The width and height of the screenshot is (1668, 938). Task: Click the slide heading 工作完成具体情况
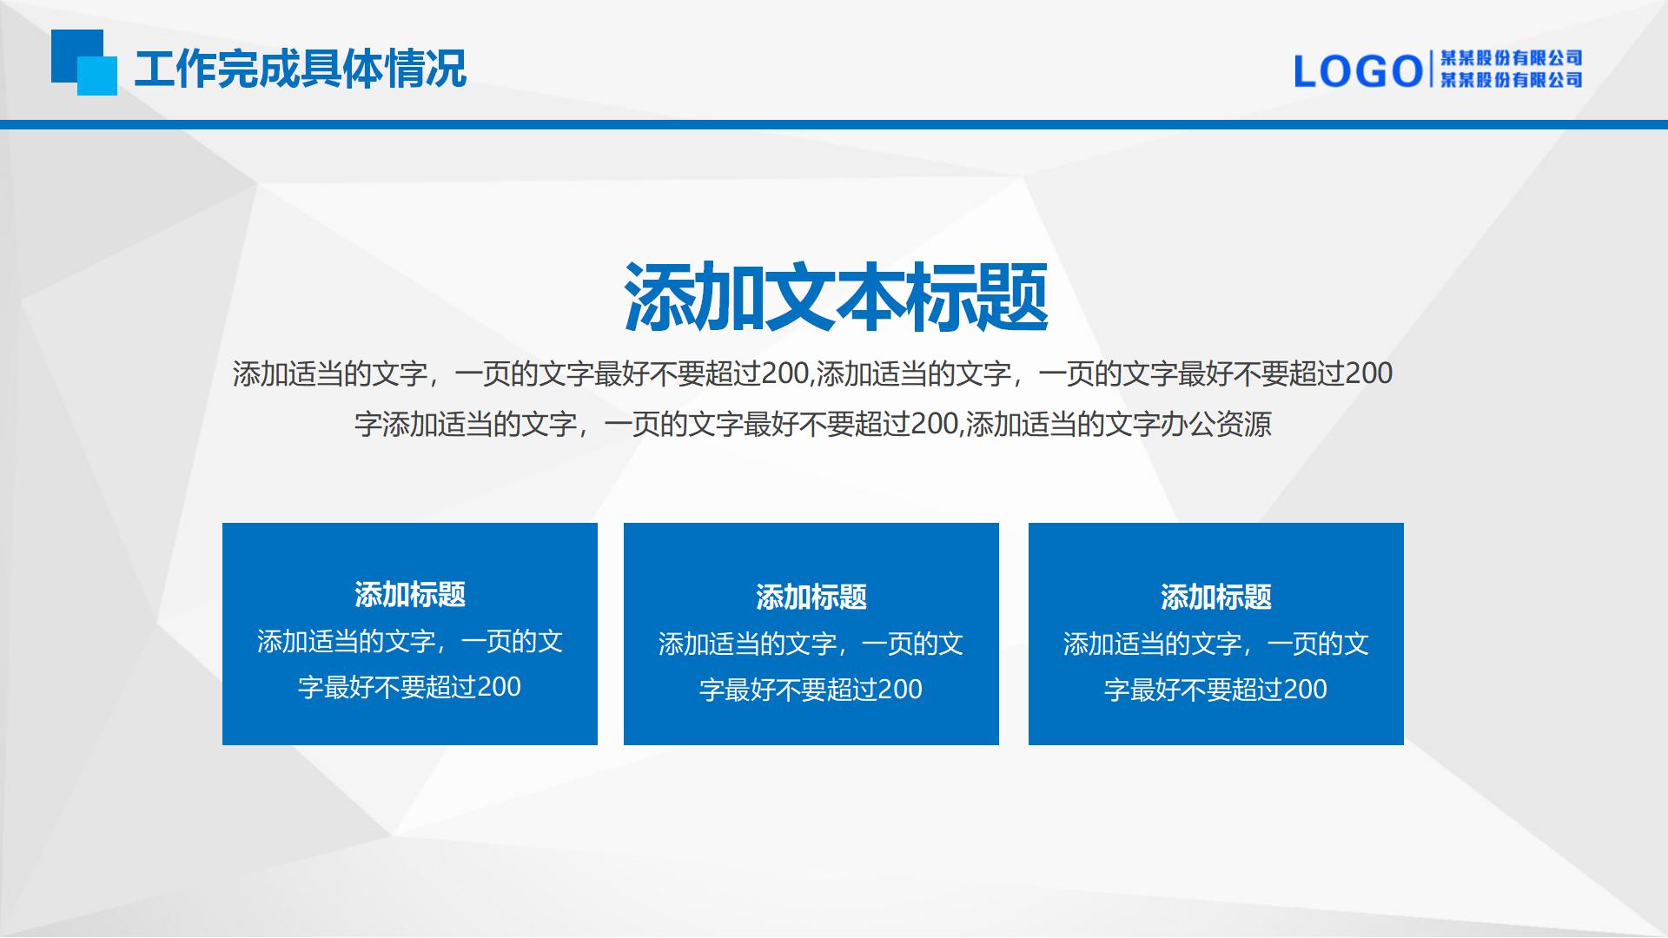301,69
